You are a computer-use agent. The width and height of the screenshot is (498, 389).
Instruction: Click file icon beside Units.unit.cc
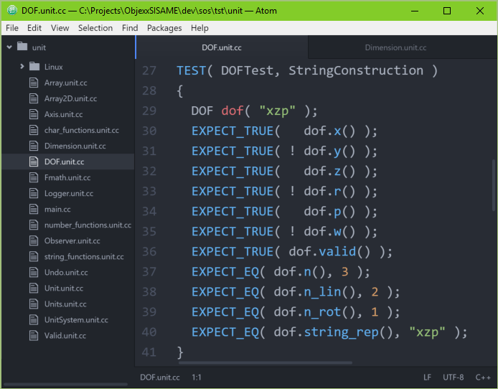click(x=34, y=304)
